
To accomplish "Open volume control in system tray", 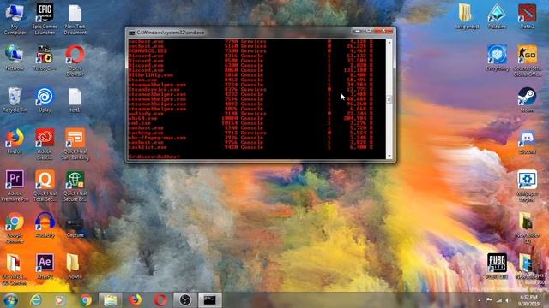I will pyautogui.click(x=507, y=300).
